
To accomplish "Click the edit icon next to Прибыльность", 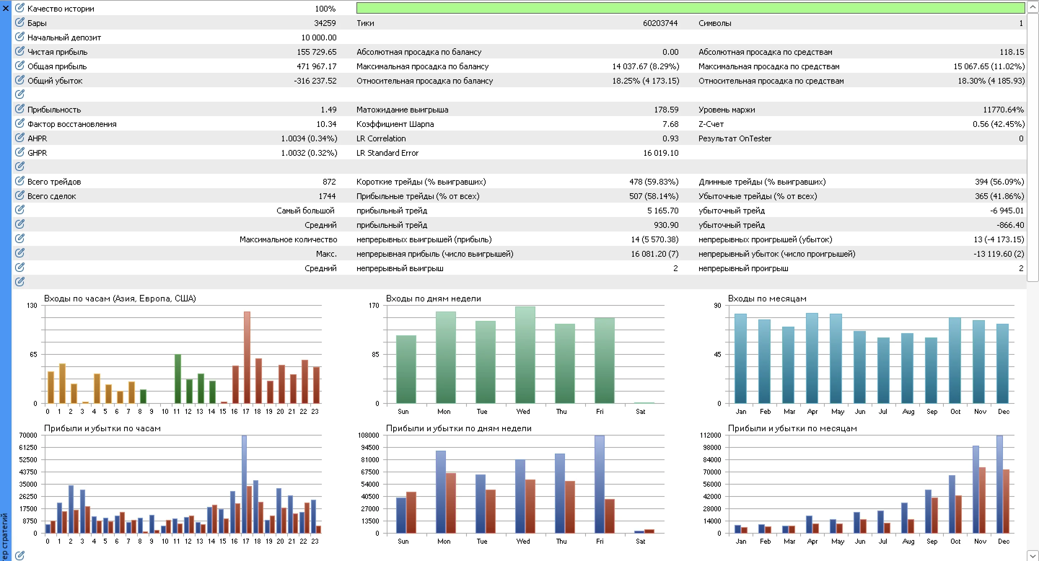I will tap(20, 109).
